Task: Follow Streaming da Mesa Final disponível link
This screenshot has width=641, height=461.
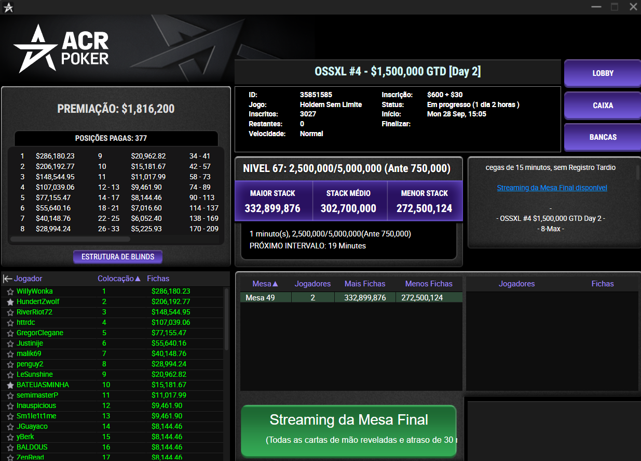Action: tap(552, 188)
